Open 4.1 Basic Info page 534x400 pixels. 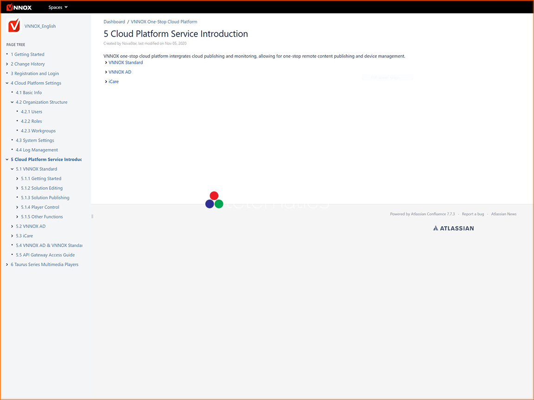pyautogui.click(x=29, y=93)
